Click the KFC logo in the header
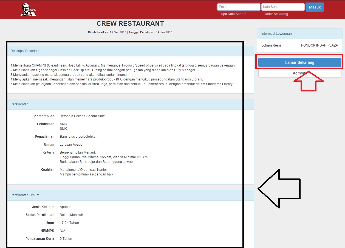Screen dimensions: 345x248 pyautogui.click(x=28, y=10)
